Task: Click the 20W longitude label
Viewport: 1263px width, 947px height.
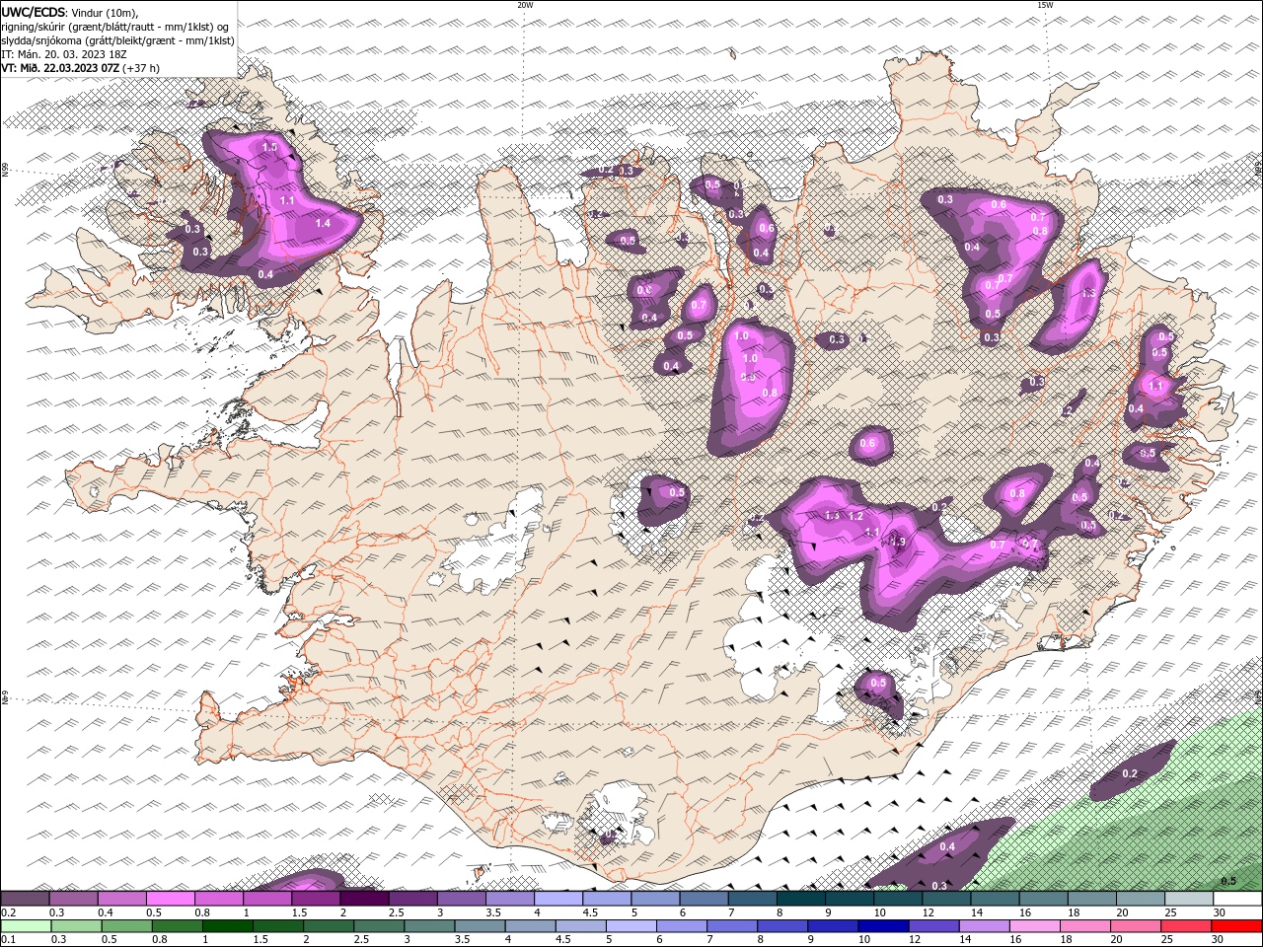Action: pos(525,5)
